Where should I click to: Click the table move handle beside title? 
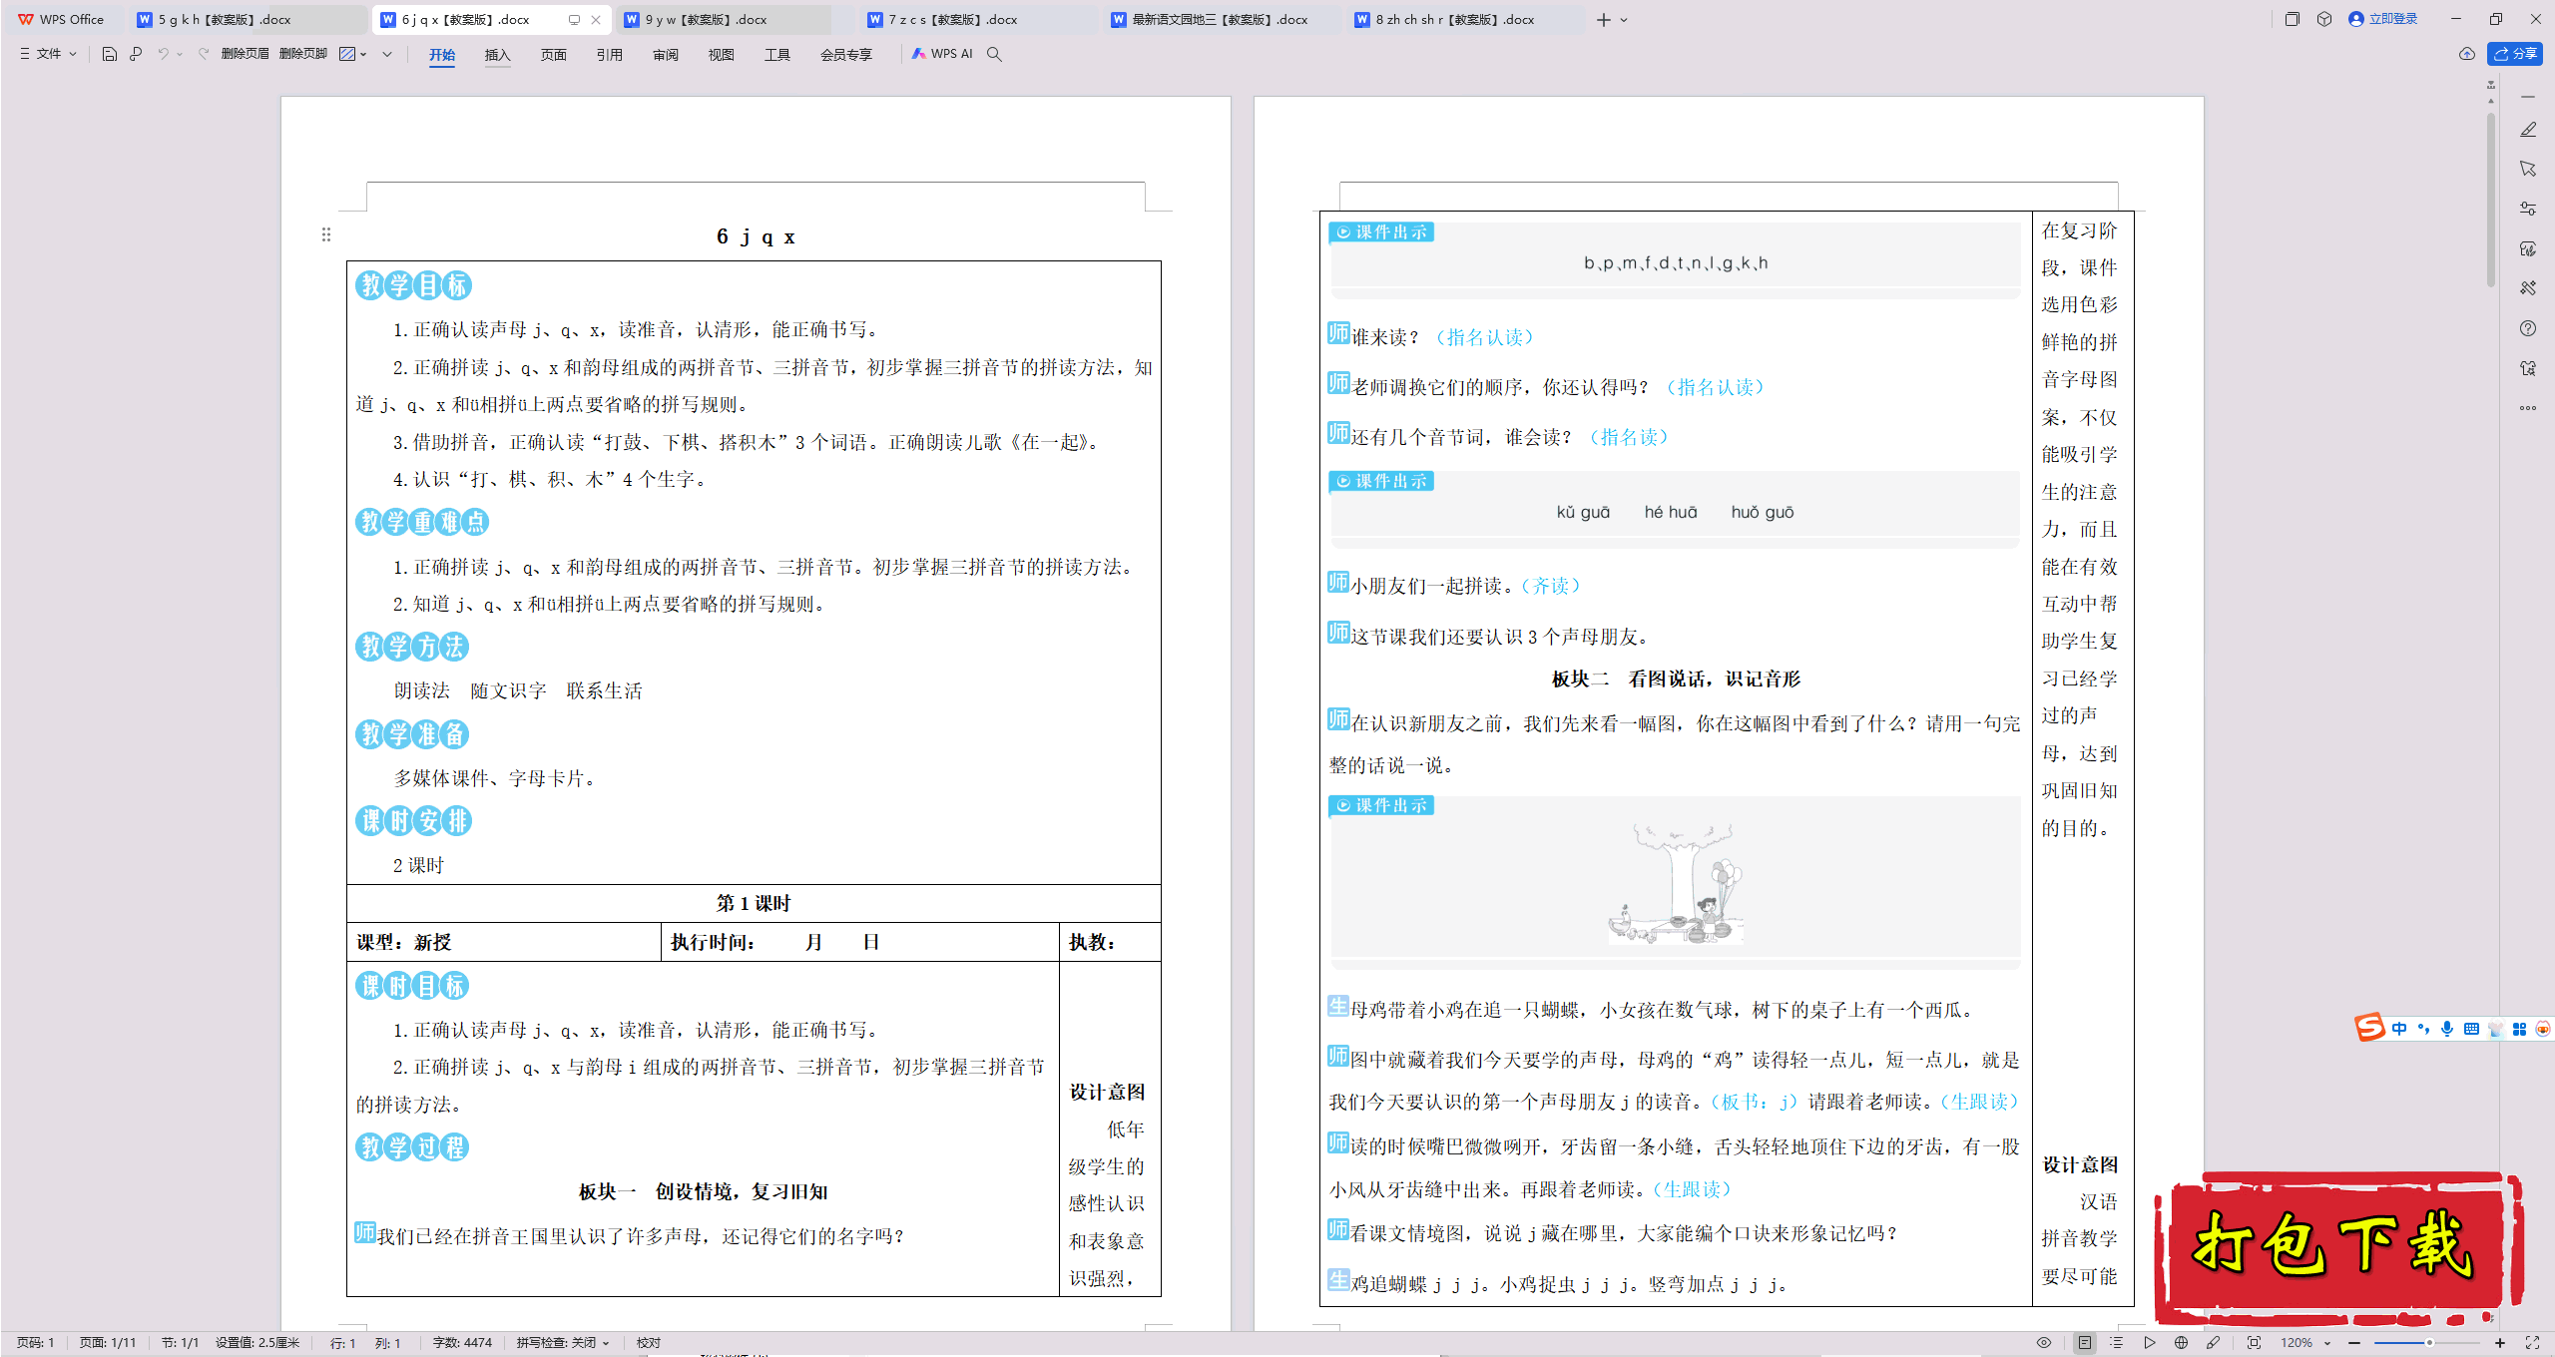325,234
